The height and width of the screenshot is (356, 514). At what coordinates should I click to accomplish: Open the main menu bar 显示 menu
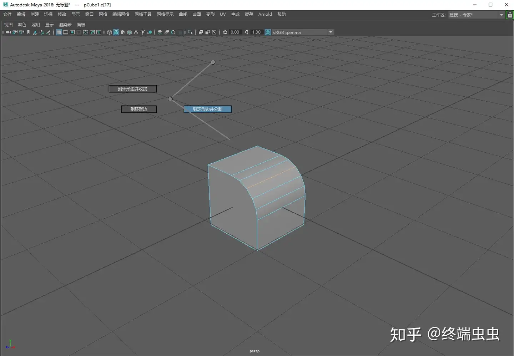[x=76, y=14]
